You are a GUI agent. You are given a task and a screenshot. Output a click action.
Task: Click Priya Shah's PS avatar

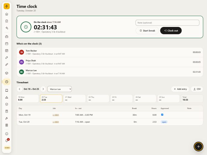click(22, 62)
